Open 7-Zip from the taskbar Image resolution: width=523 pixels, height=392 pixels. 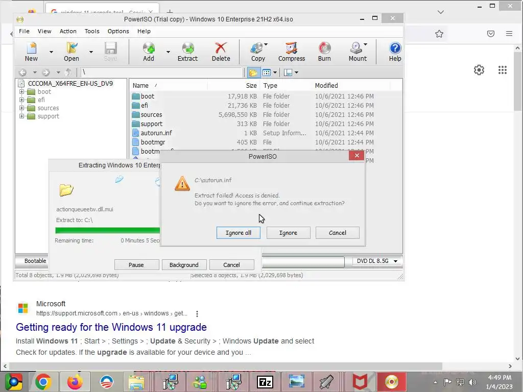(x=265, y=382)
